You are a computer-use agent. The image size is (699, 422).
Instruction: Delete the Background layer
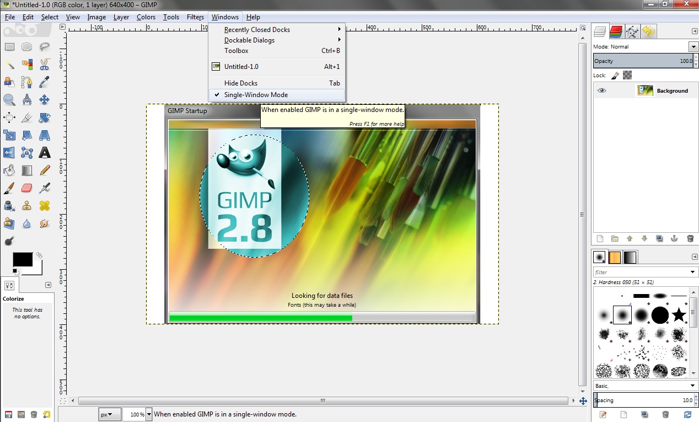tap(690, 238)
